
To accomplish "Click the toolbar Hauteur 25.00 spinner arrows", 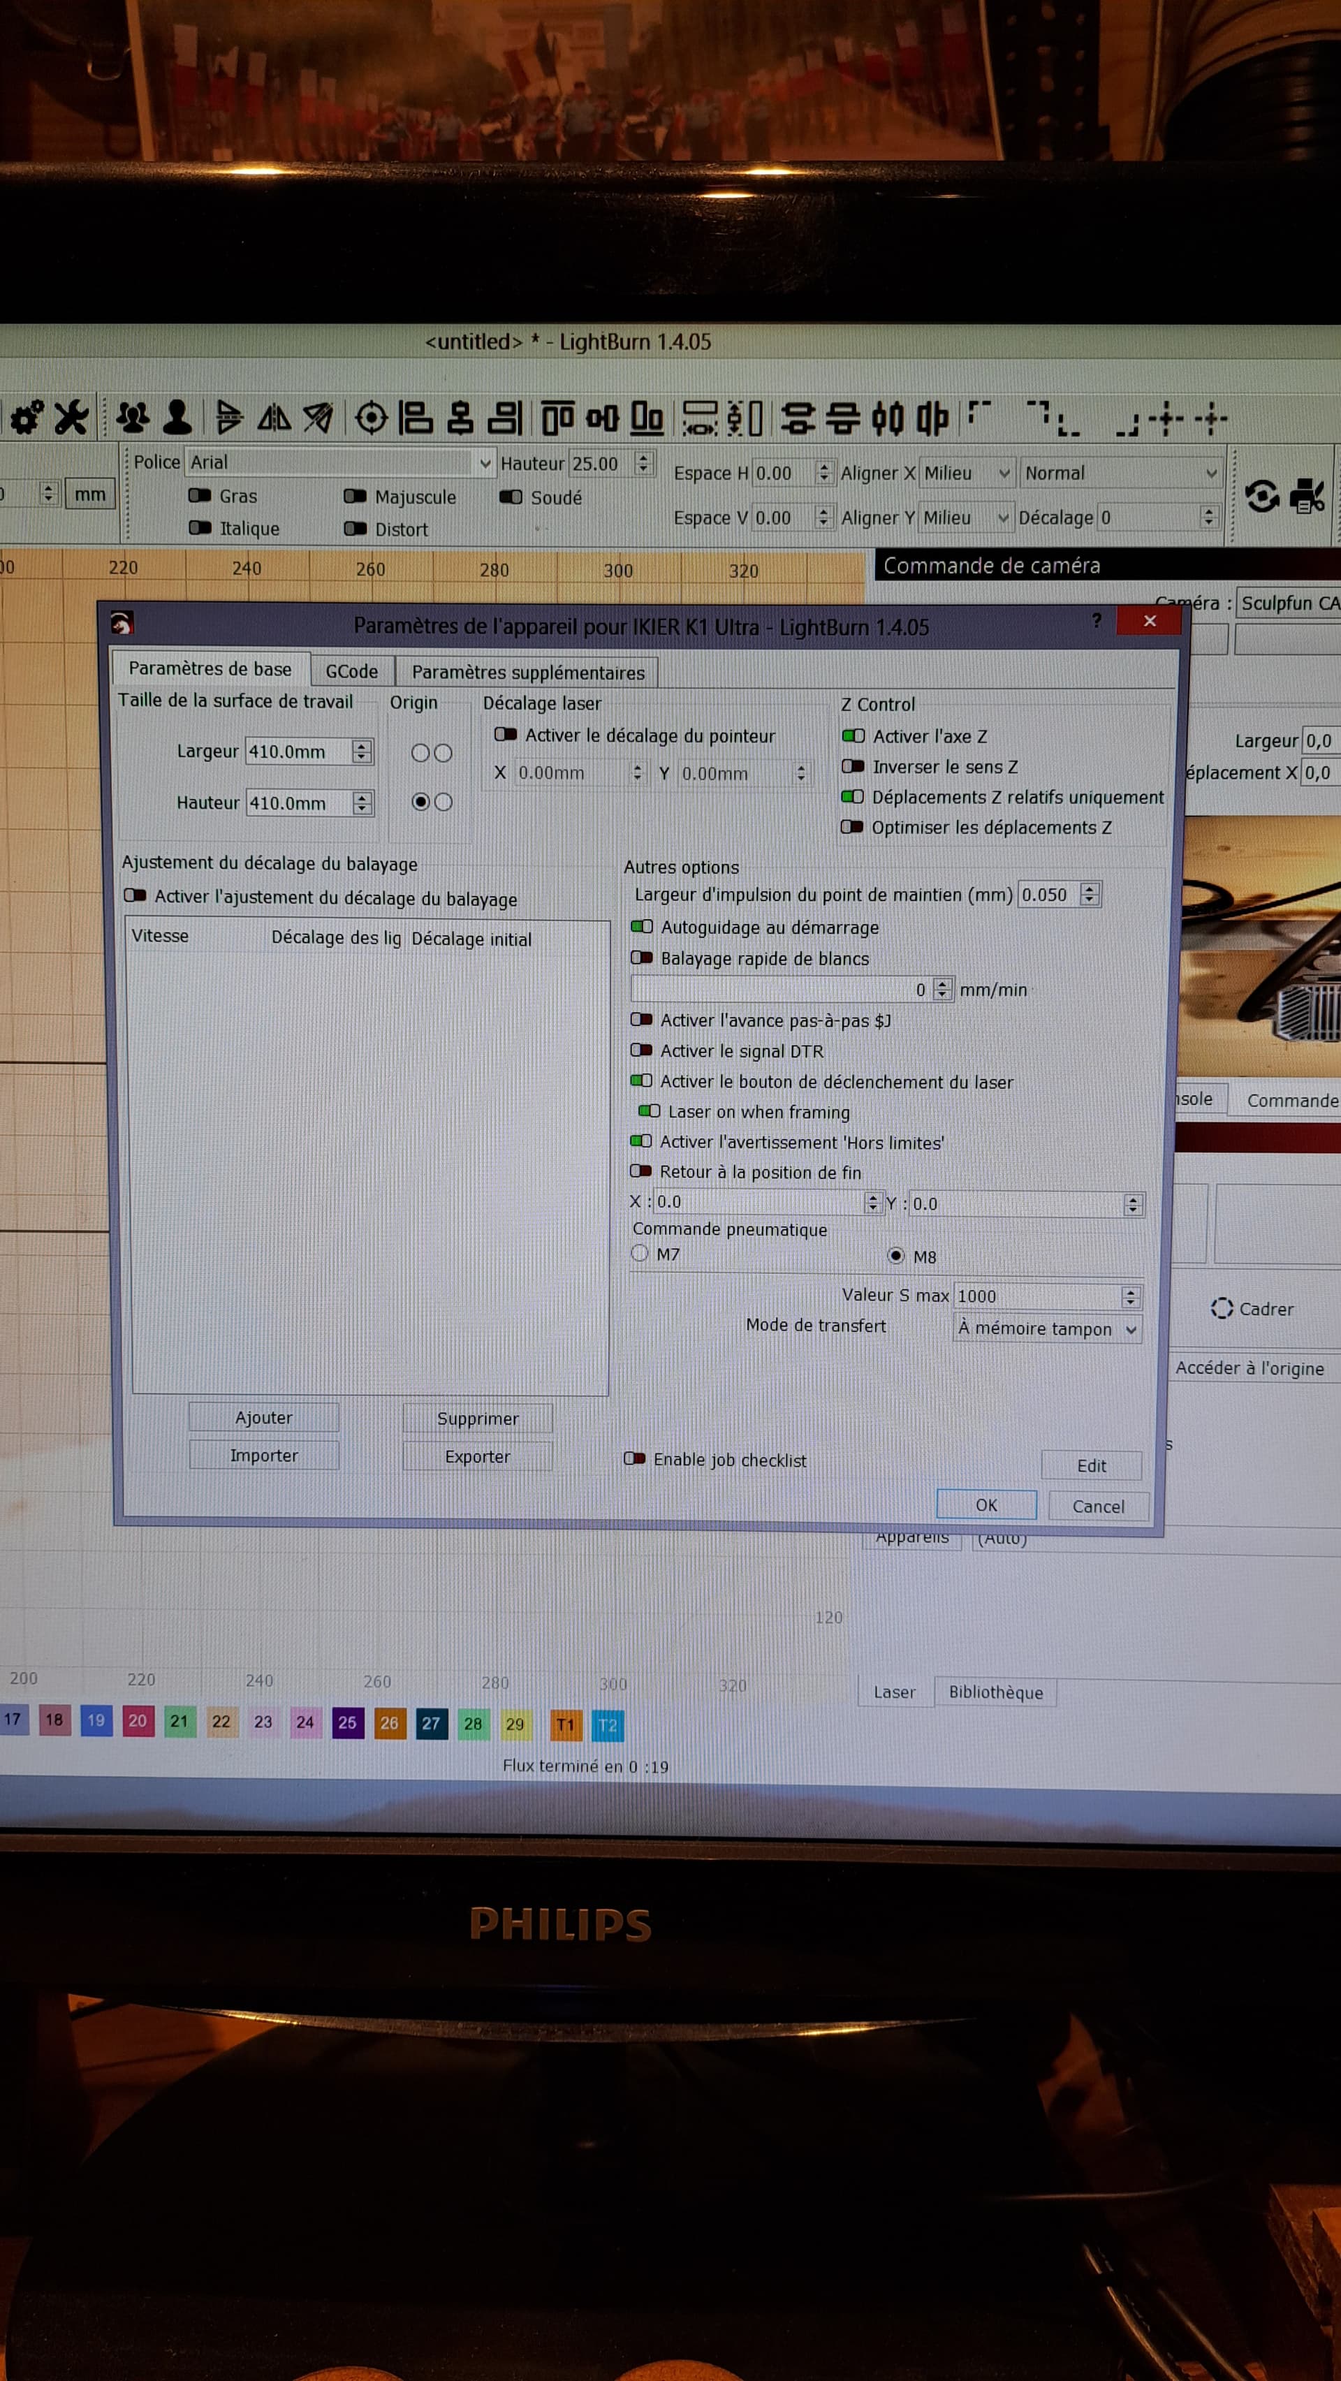I will pyautogui.click(x=644, y=462).
